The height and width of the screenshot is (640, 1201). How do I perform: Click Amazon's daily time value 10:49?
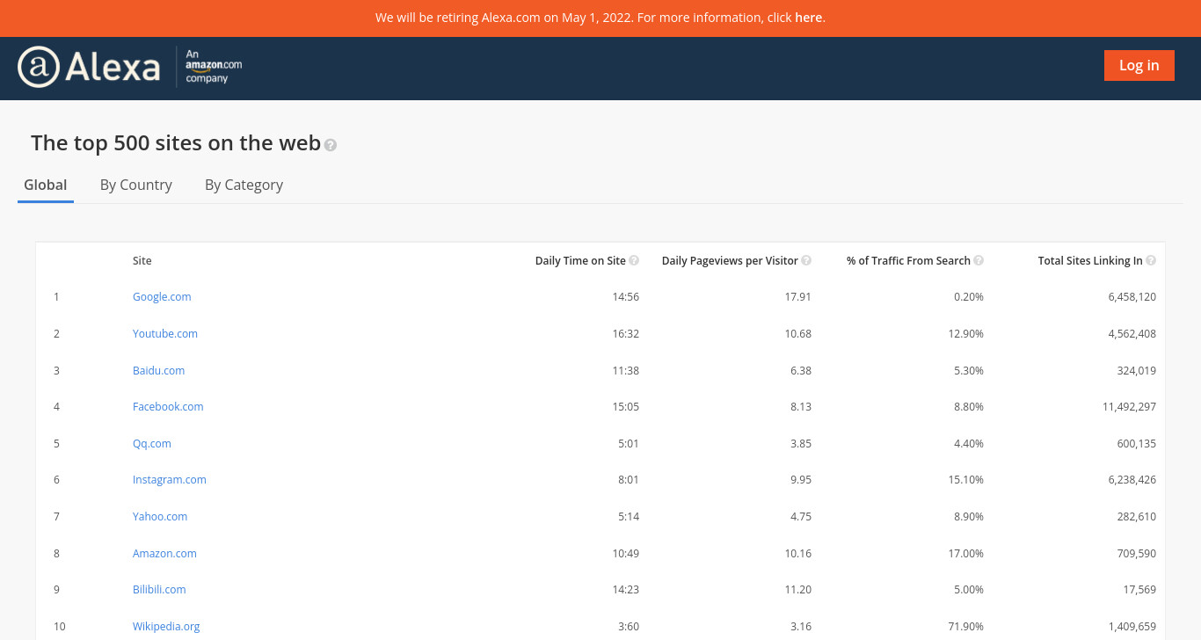[626, 554]
